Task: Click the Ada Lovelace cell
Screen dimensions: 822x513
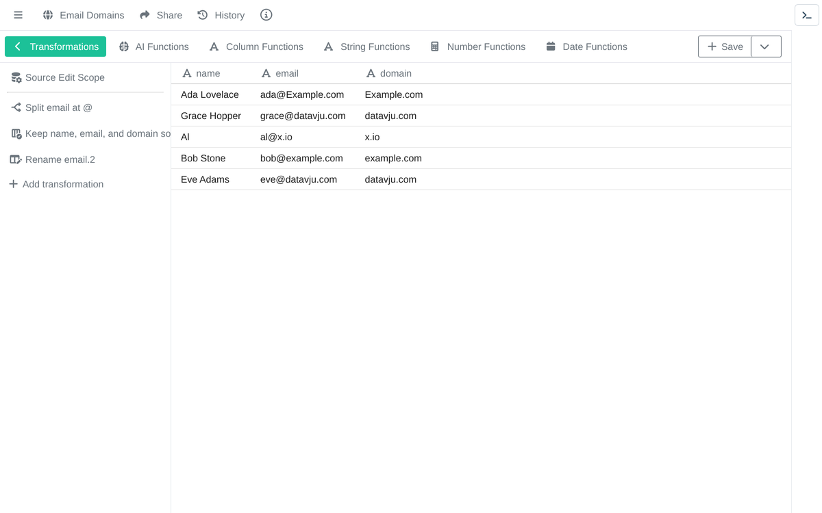Action: pos(210,94)
